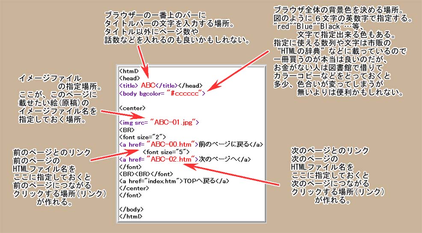
Task: Click the </center> closing tag line
Action: coord(134,188)
